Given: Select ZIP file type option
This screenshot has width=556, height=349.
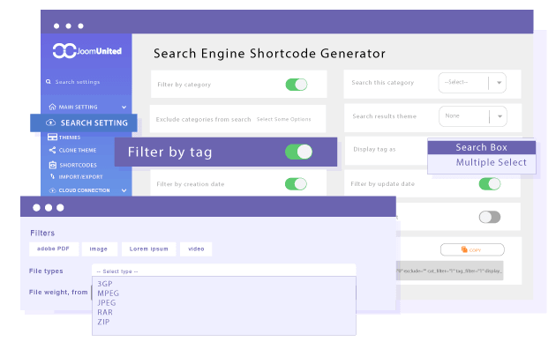Looking at the screenshot, I should 103,322.
